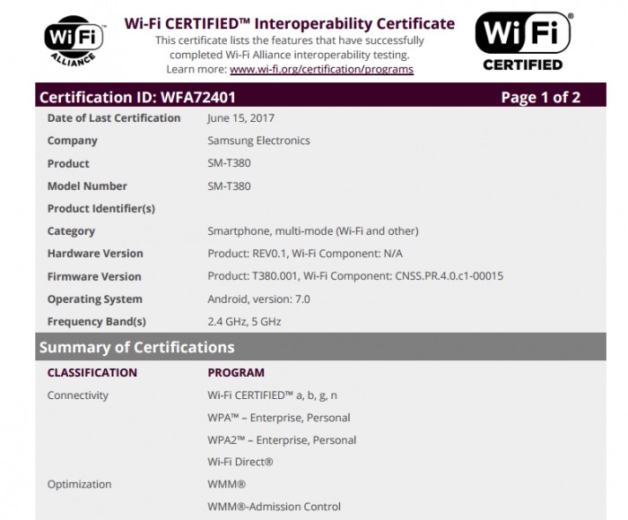This screenshot has width=628, height=520.
Task: Click the WMM®-Admission Control entry
Action: click(275, 507)
